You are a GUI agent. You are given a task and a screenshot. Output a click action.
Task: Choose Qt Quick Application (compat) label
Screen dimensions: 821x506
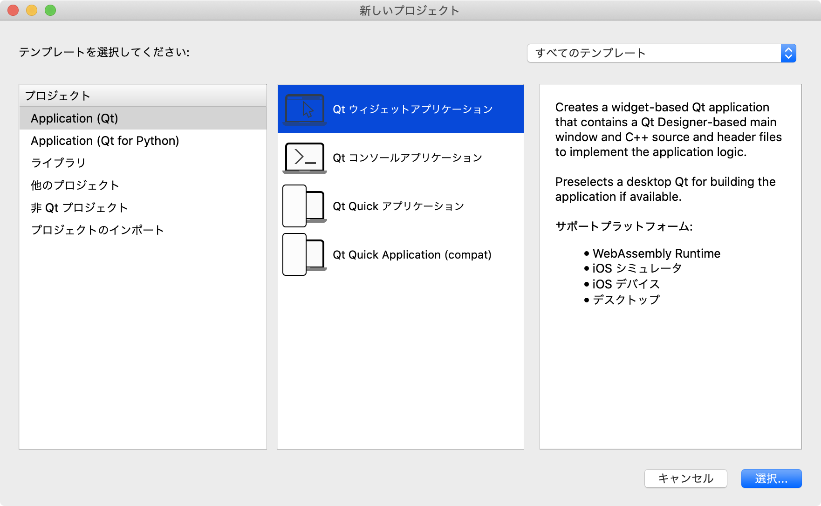[412, 255]
